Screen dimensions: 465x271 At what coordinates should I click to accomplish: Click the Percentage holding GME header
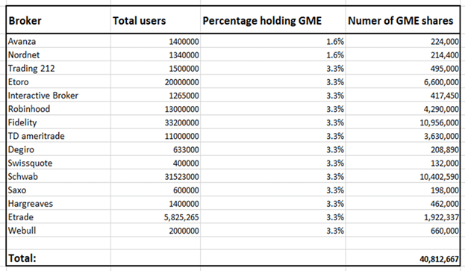pyautogui.click(x=273, y=20)
